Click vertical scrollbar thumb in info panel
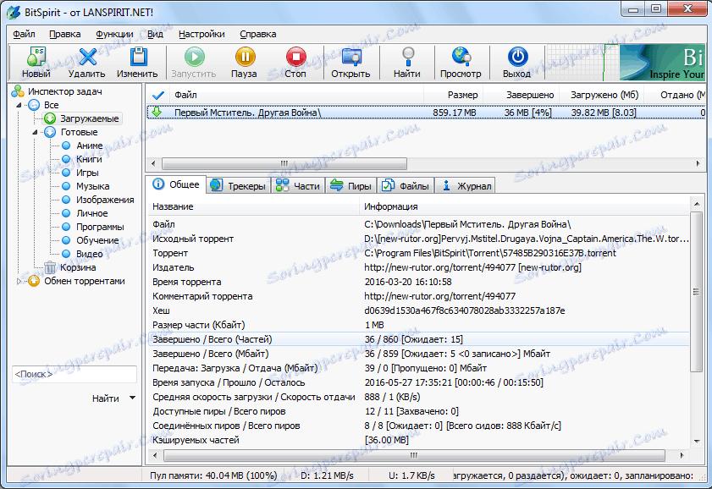 [696, 292]
